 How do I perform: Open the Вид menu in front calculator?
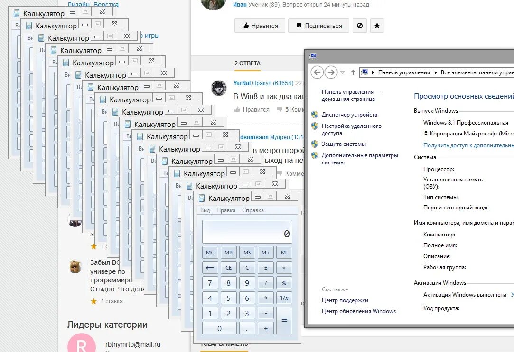205,210
